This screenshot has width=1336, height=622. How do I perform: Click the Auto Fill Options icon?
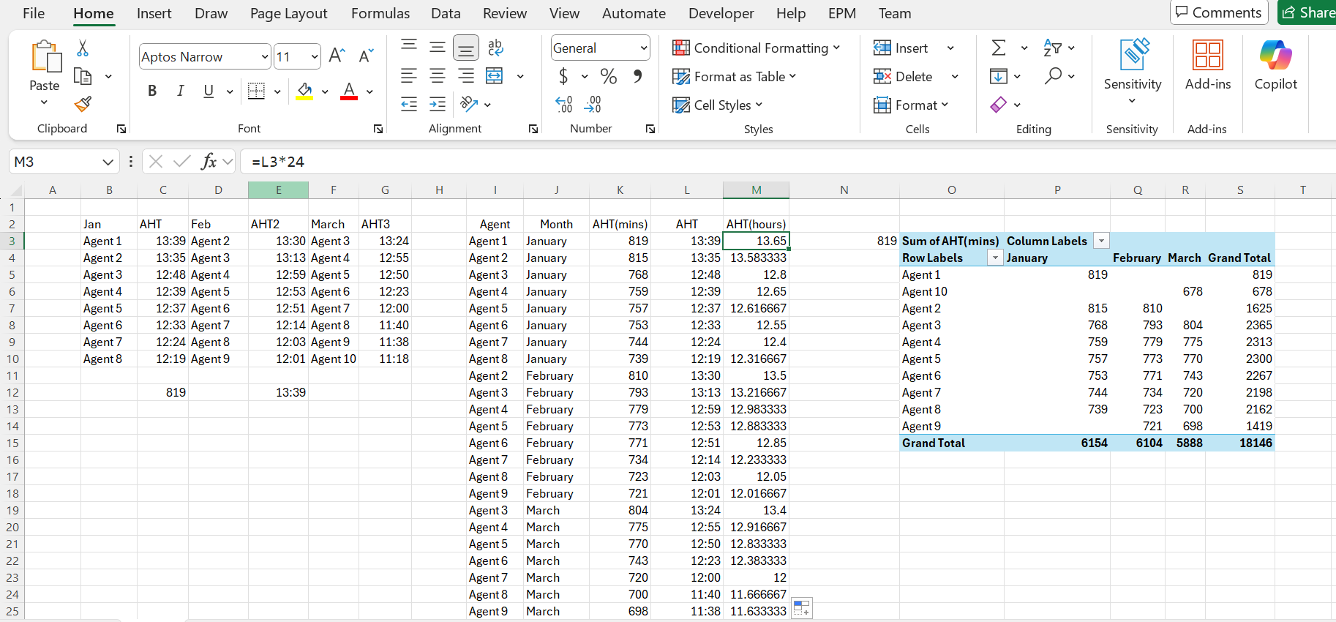(x=802, y=608)
